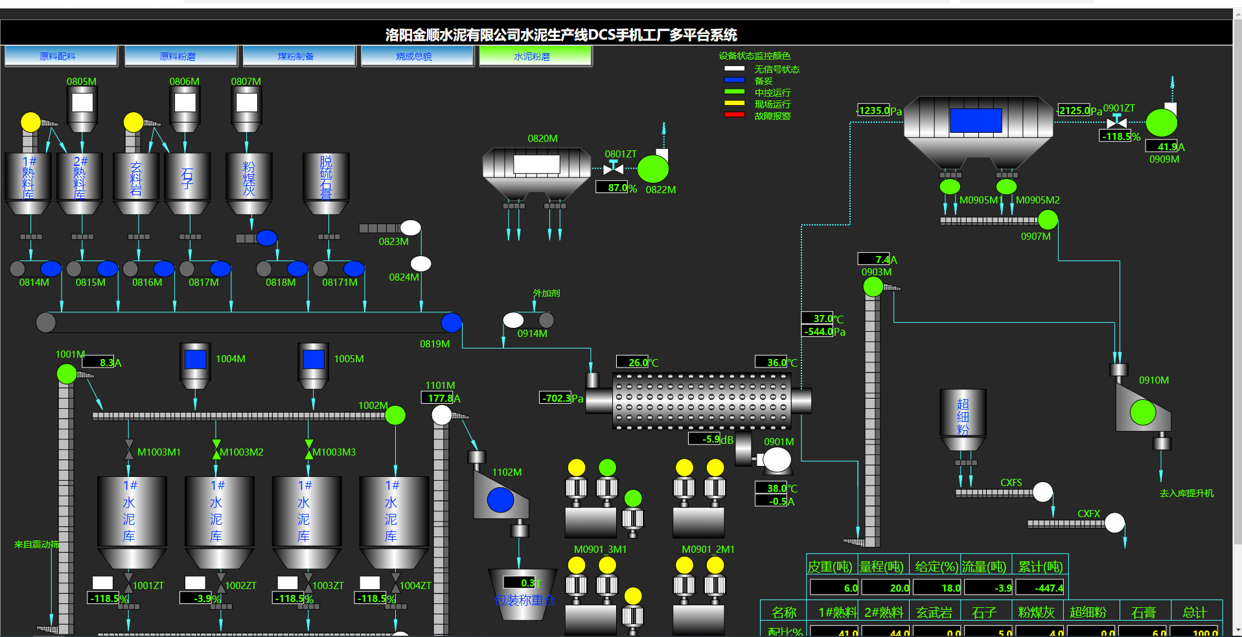Click the green 0822M fan motor
Viewport: 1242px width, 637px height.
coord(652,170)
